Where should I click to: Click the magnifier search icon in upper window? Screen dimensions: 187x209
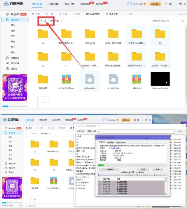[x=183, y=21]
